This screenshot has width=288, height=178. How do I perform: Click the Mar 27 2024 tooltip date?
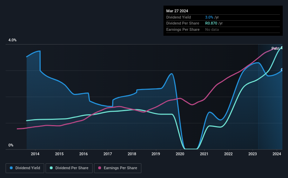pos(177,11)
